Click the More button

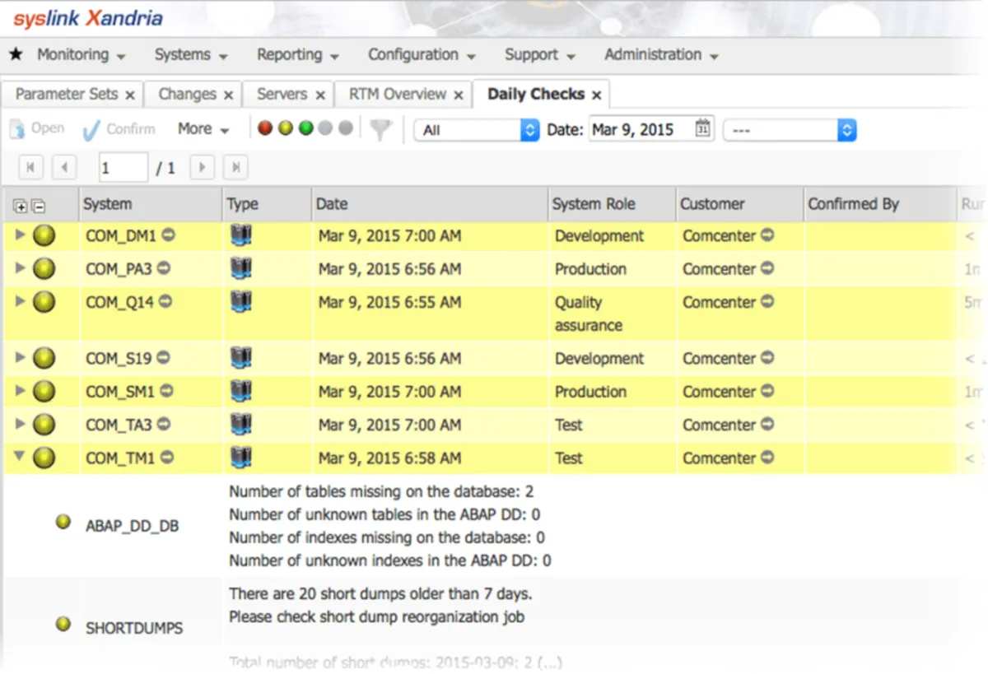coord(203,129)
